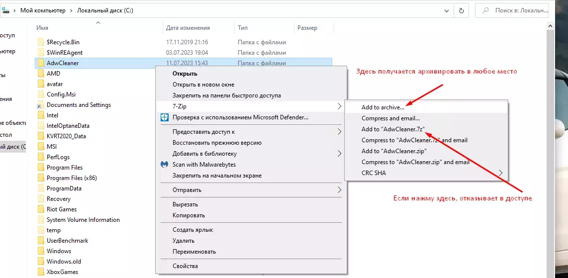Select the Program Files (x86) folder icon
Viewport: 568px width, 278px height.
tap(40, 178)
